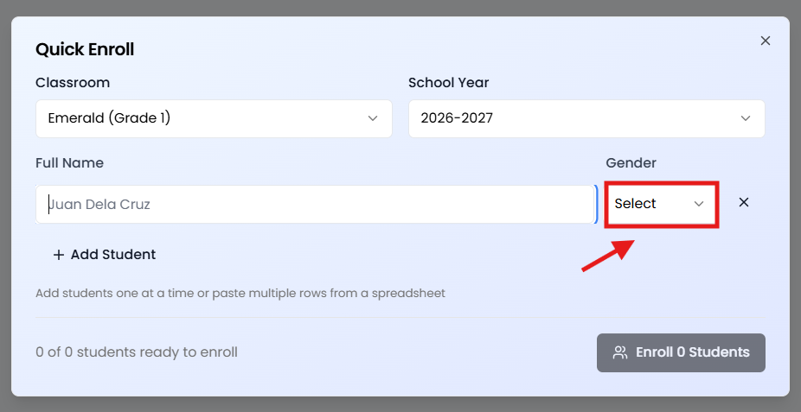Click the plus icon beside Add Student
Viewport: 801px width, 412px height.
pos(59,255)
